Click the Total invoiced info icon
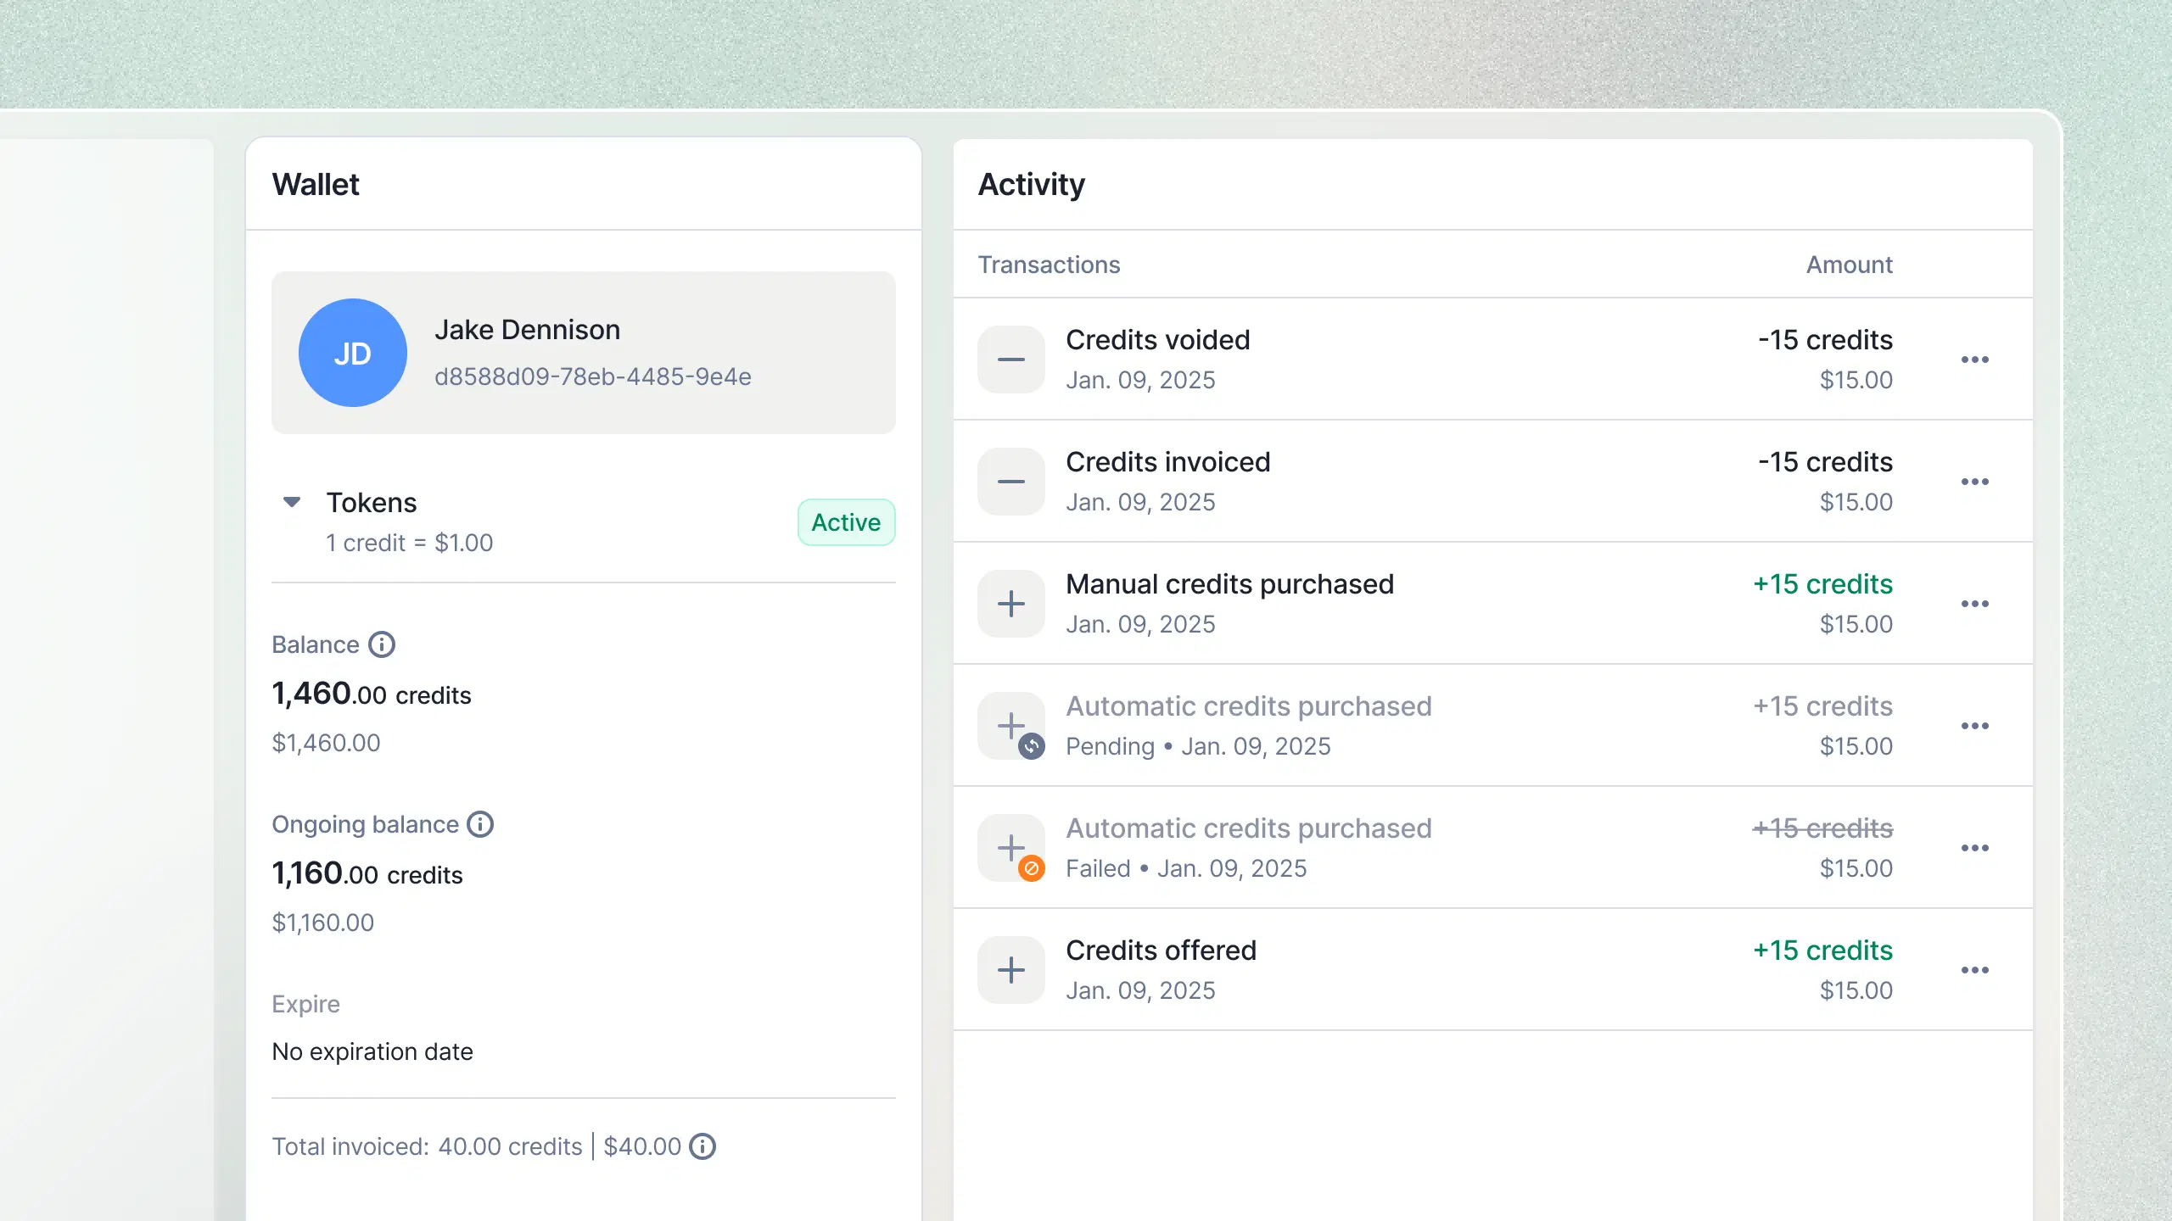 tap(703, 1146)
